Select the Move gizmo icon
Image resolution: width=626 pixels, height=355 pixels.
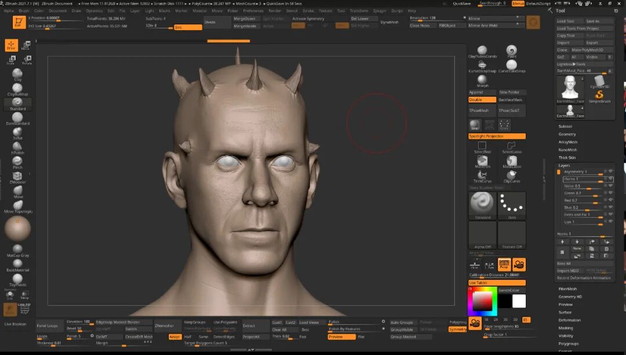point(26,45)
